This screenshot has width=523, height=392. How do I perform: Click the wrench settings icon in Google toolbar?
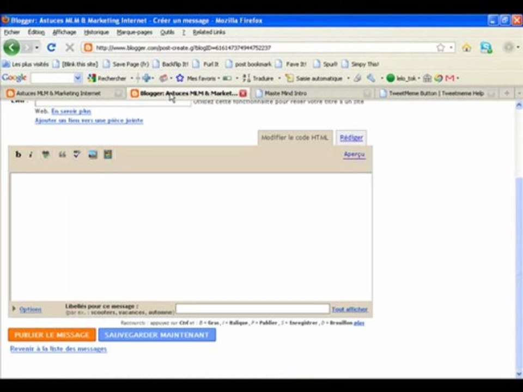[371, 78]
